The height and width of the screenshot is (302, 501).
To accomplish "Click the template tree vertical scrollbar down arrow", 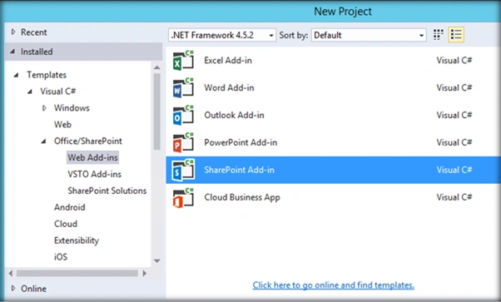I will (157, 260).
